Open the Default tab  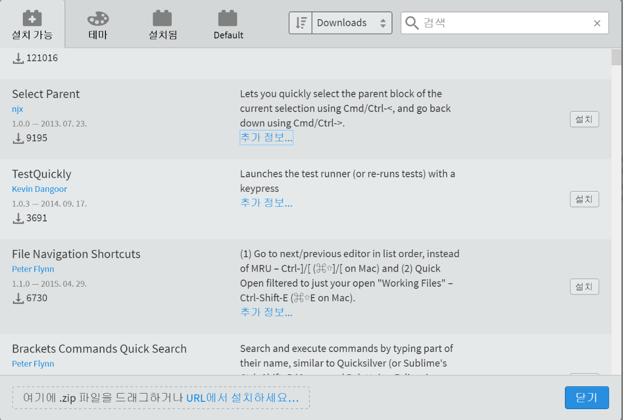(x=228, y=24)
